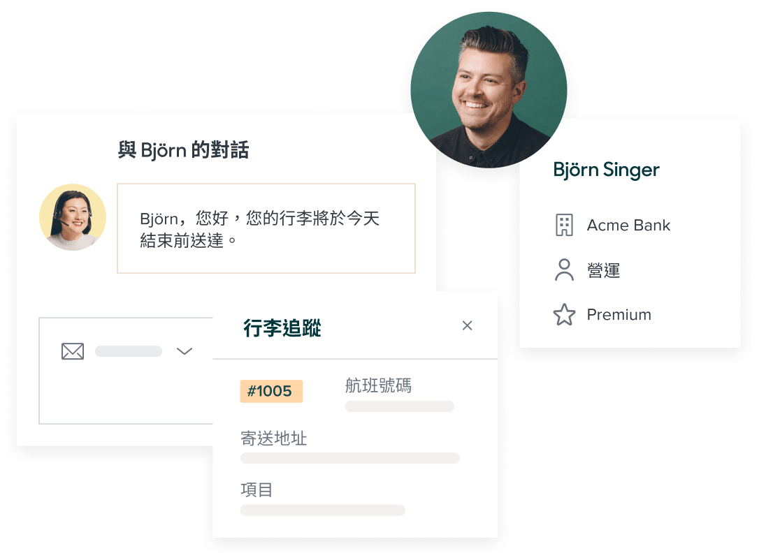Select the #1005 ticket tag
780x560 pixels.
(271, 391)
